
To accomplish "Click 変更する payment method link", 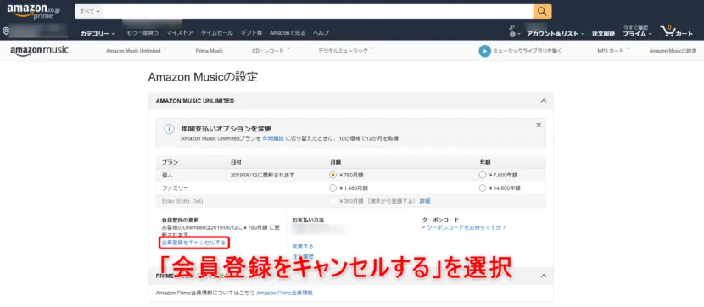I will tap(303, 247).
